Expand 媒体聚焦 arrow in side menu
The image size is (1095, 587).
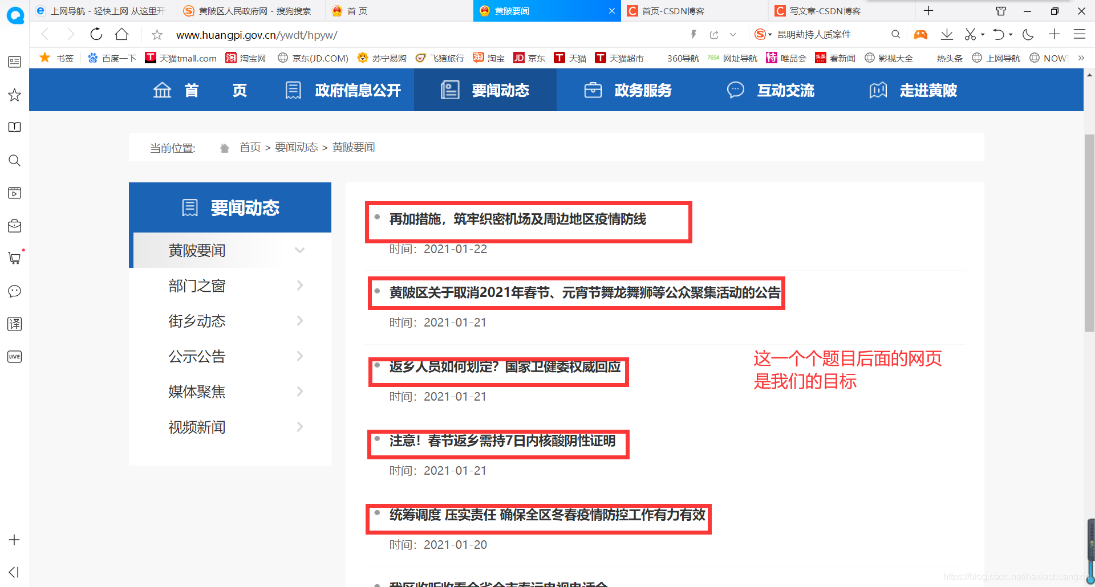point(300,392)
